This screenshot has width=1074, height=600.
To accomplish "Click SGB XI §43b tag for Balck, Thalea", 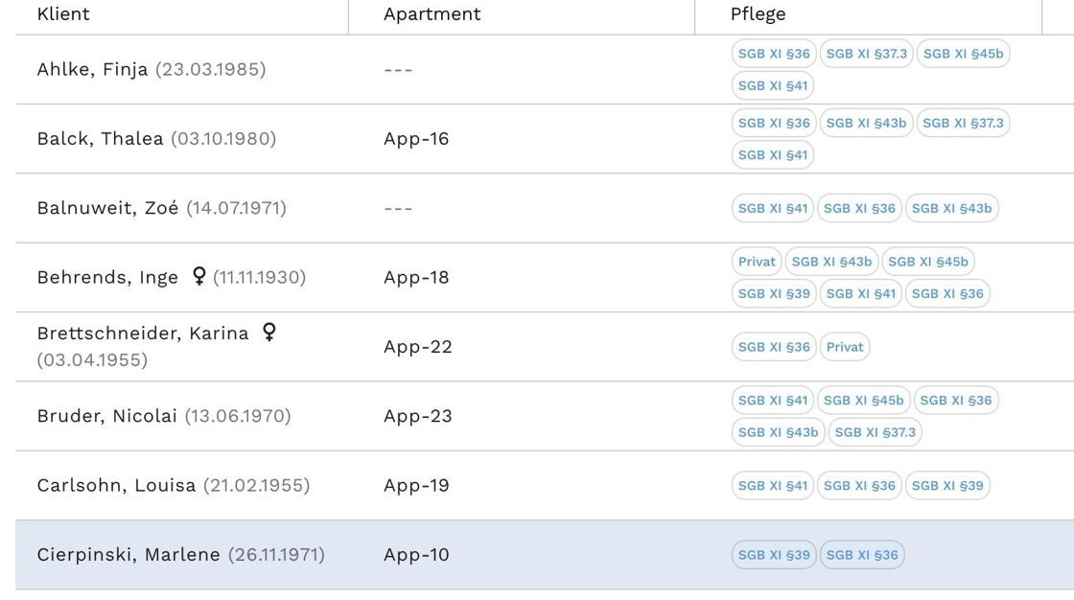I will pyautogui.click(x=866, y=123).
